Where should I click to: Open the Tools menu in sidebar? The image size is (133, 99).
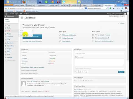pos(9,54)
